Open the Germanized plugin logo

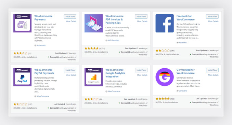(x=165, y=77)
